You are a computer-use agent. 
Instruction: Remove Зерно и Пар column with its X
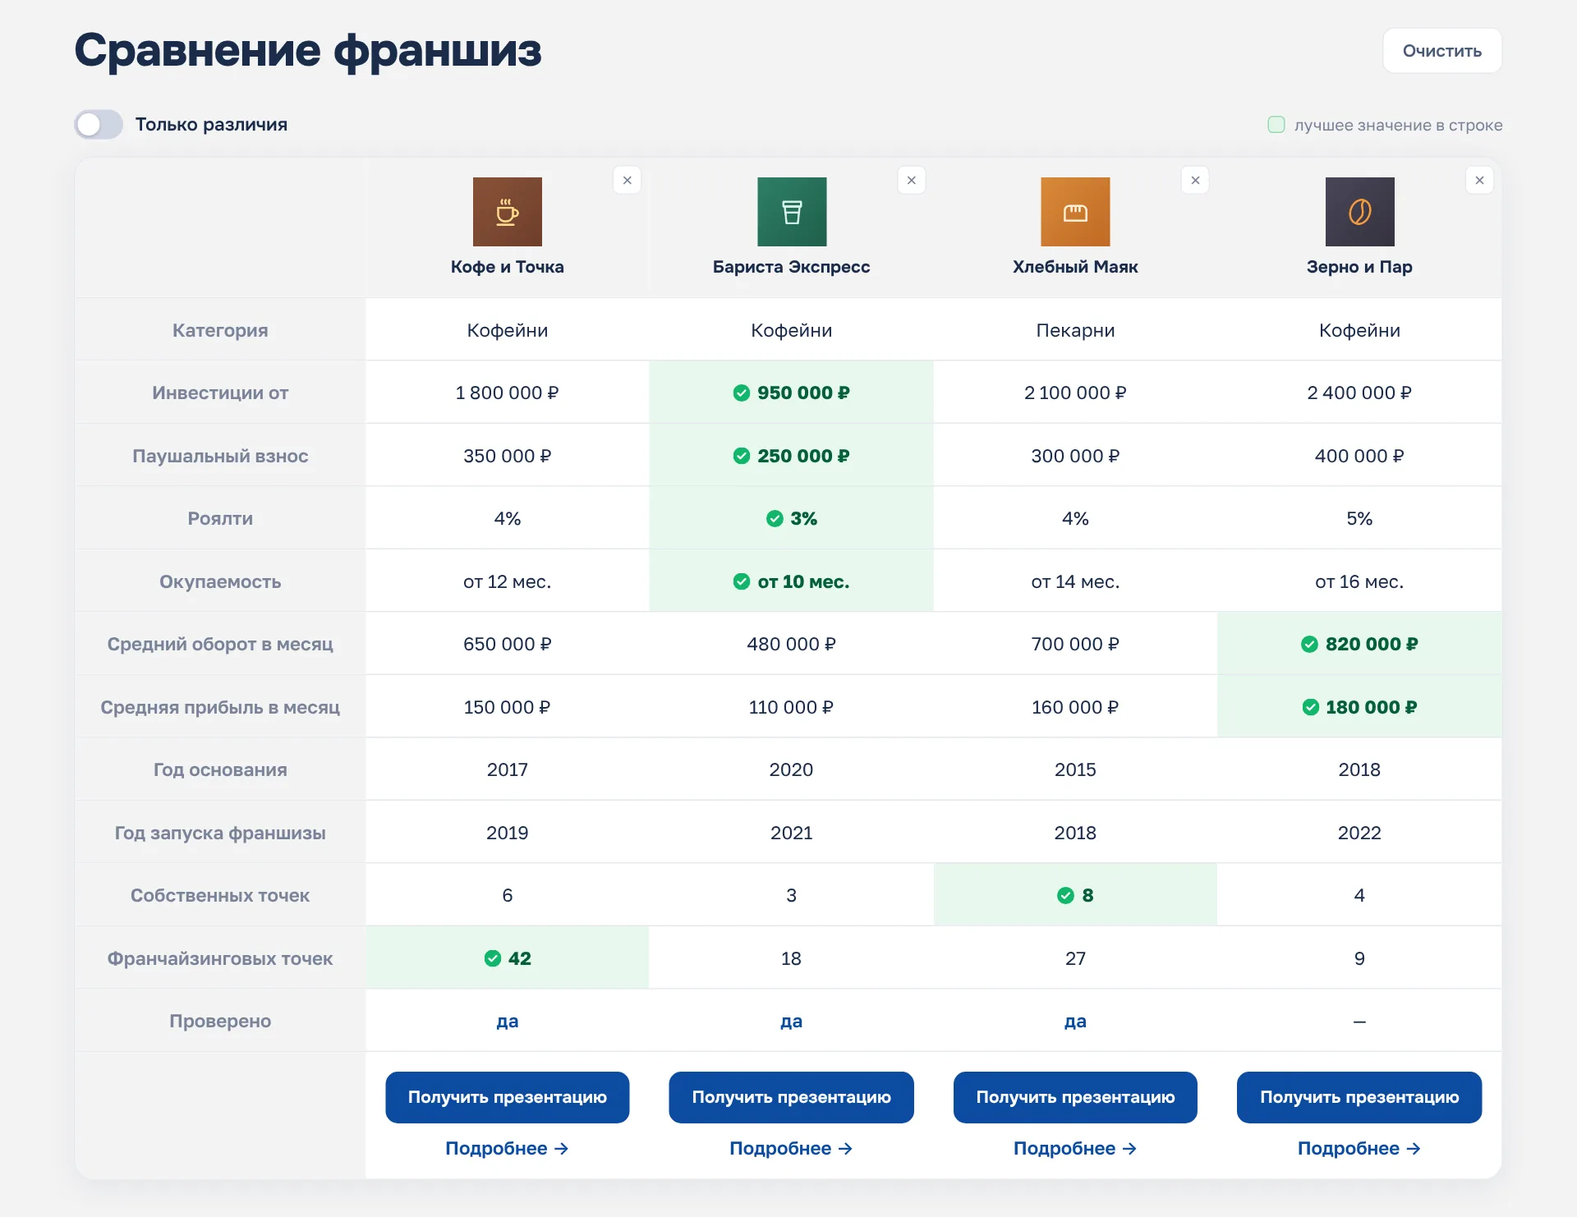[1479, 181]
